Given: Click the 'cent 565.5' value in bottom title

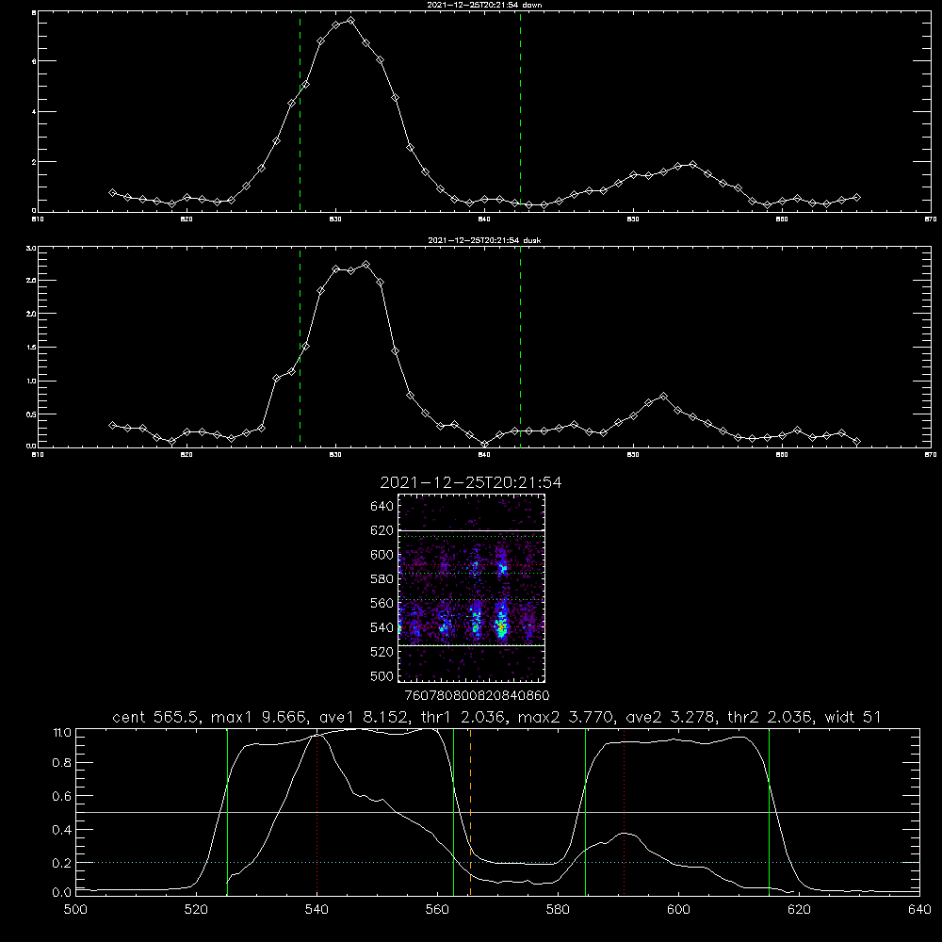Looking at the screenshot, I should click(x=156, y=717).
